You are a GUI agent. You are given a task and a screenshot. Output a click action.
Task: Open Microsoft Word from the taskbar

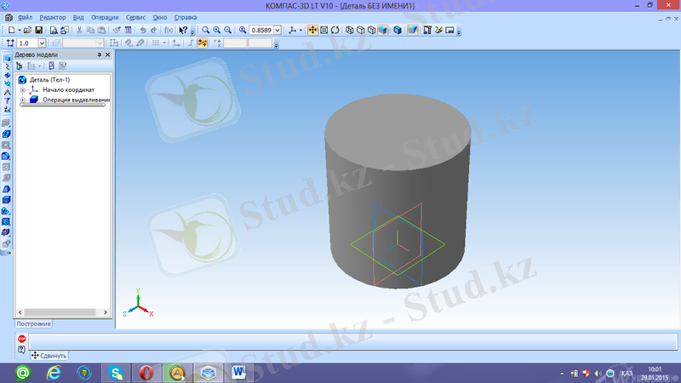[237, 372]
